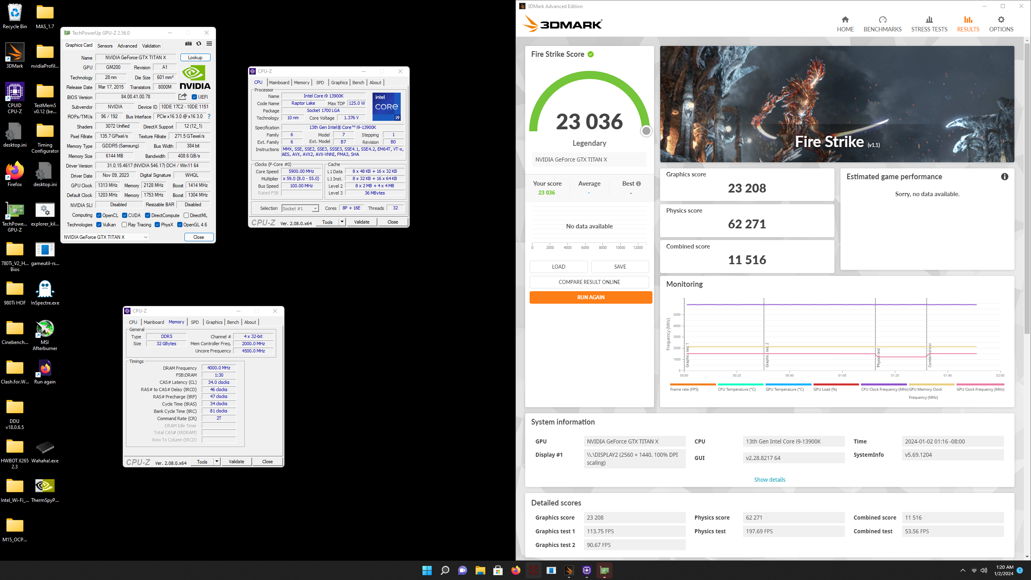Viewport: 1031px width, 580px height.
Task: Click the Lookup button in GPU-Z
Action: [x=195, y=58]
